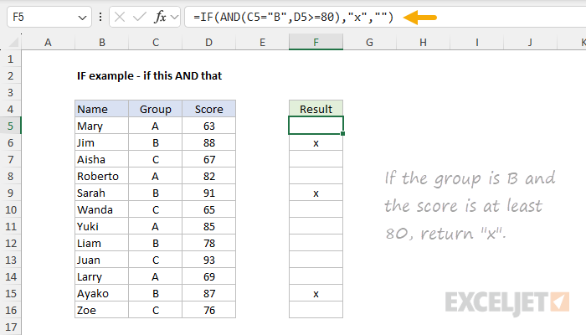Click the Cancel X icon in formula bar

click(120, 18)
